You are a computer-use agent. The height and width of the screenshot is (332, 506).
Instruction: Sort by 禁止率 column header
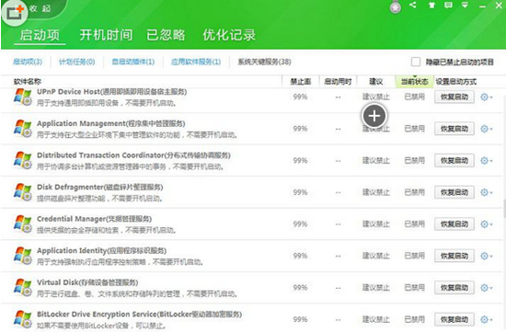(x=301, y=81)
